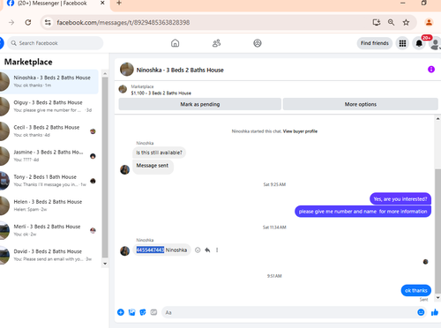This screenshot has height=328, width=441.
Task: Click the conversation list scroll down arrow
Action: (x=105, y=264)
